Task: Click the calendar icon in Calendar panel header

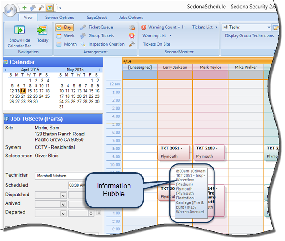Action: (x=6, y=62)
